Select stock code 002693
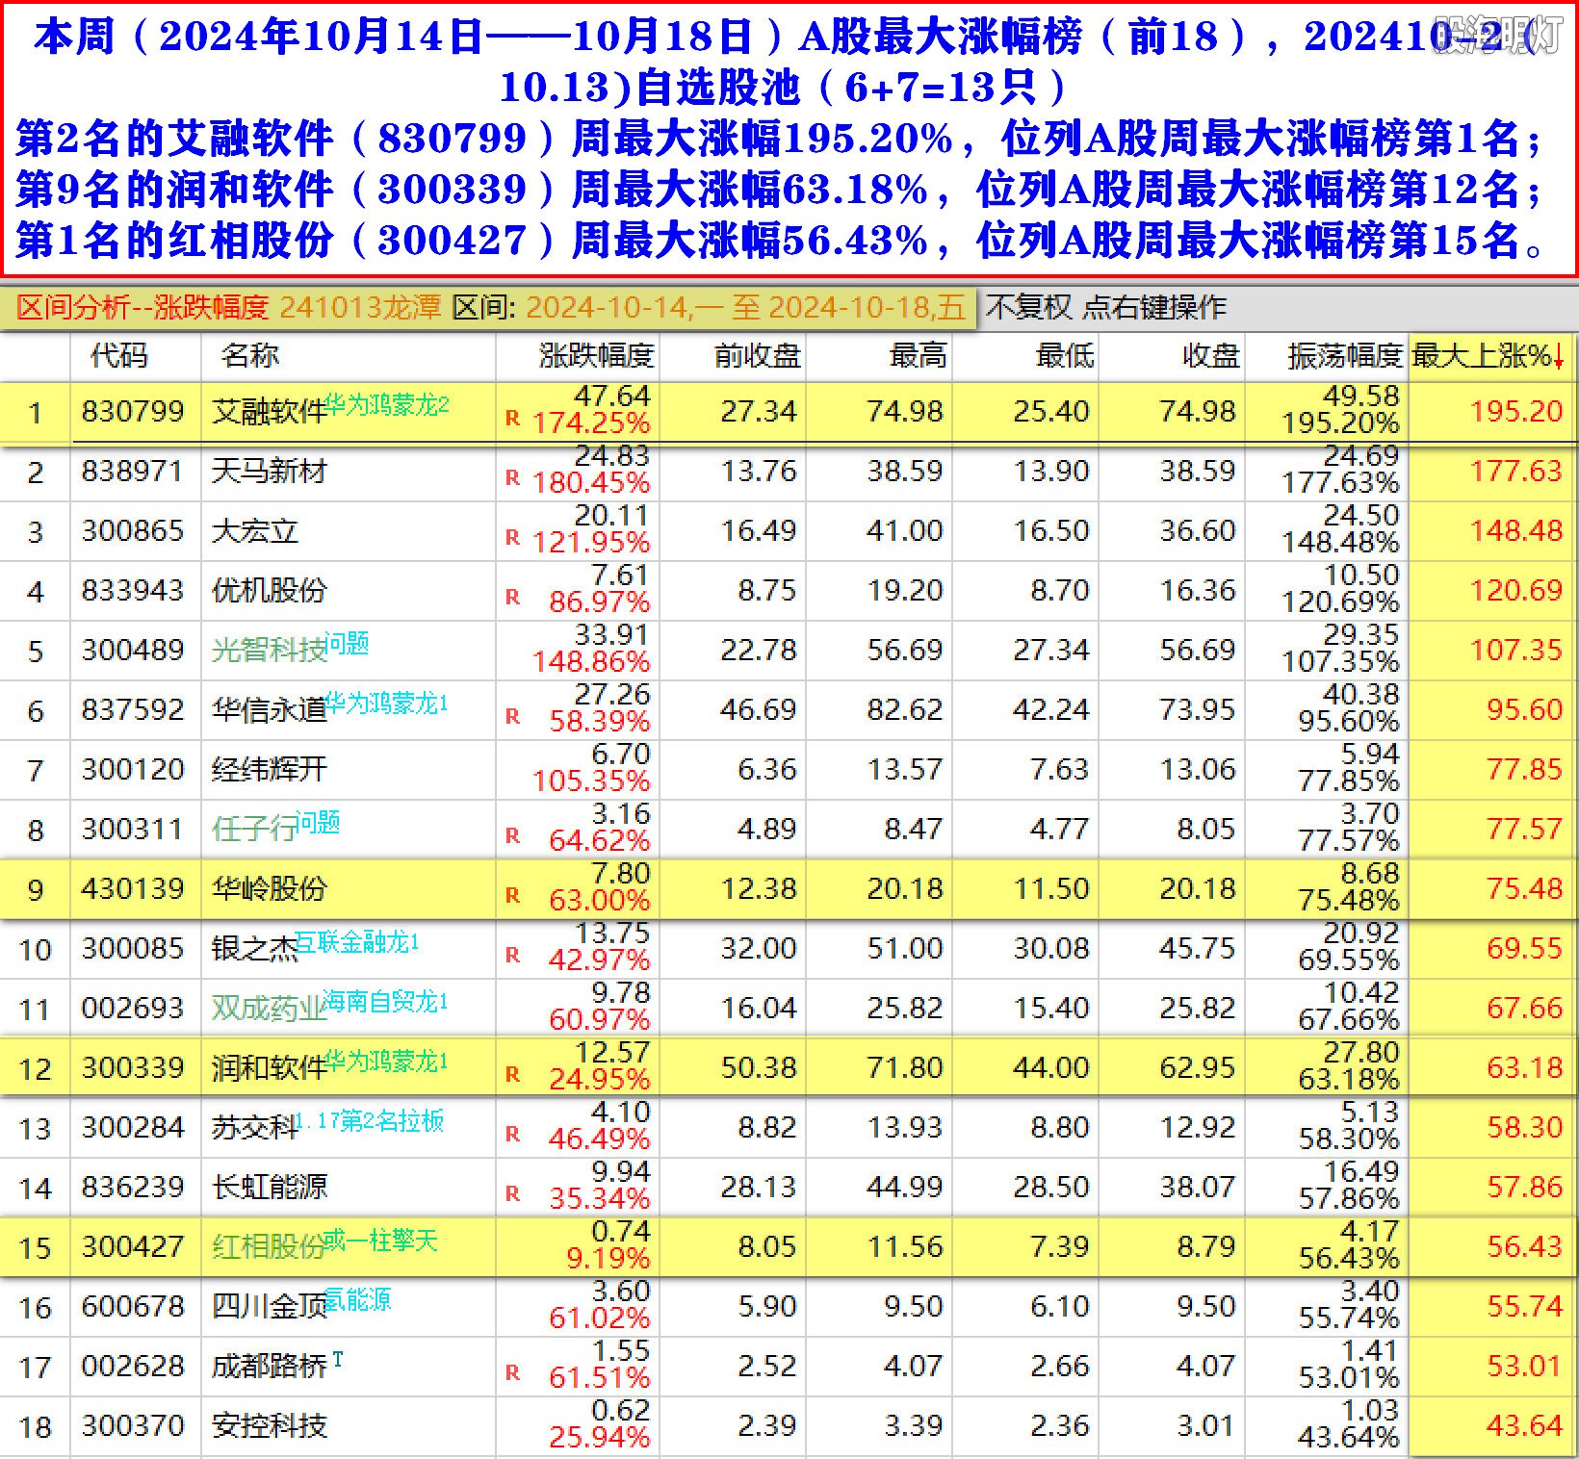 pos(132,1009)
